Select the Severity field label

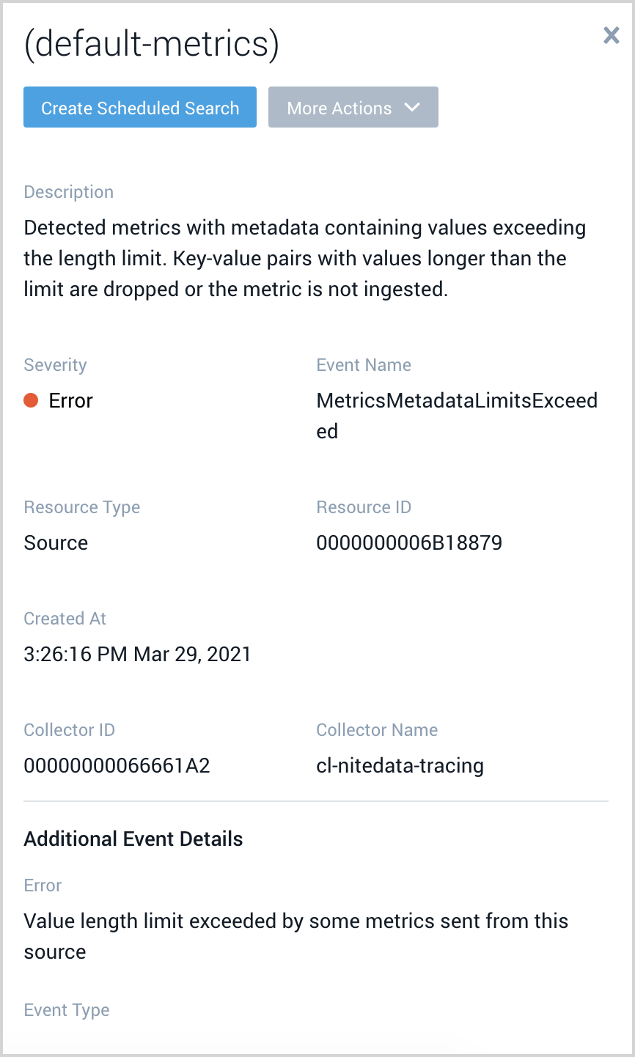pyautogui.click(x=55, y=364)
